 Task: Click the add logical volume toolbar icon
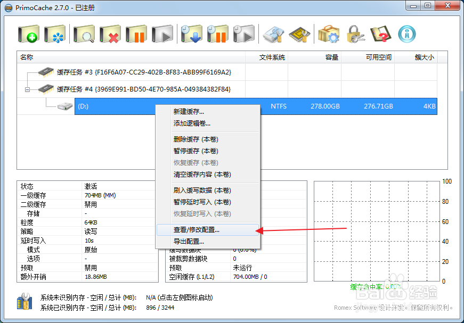(x=55, y=34)
